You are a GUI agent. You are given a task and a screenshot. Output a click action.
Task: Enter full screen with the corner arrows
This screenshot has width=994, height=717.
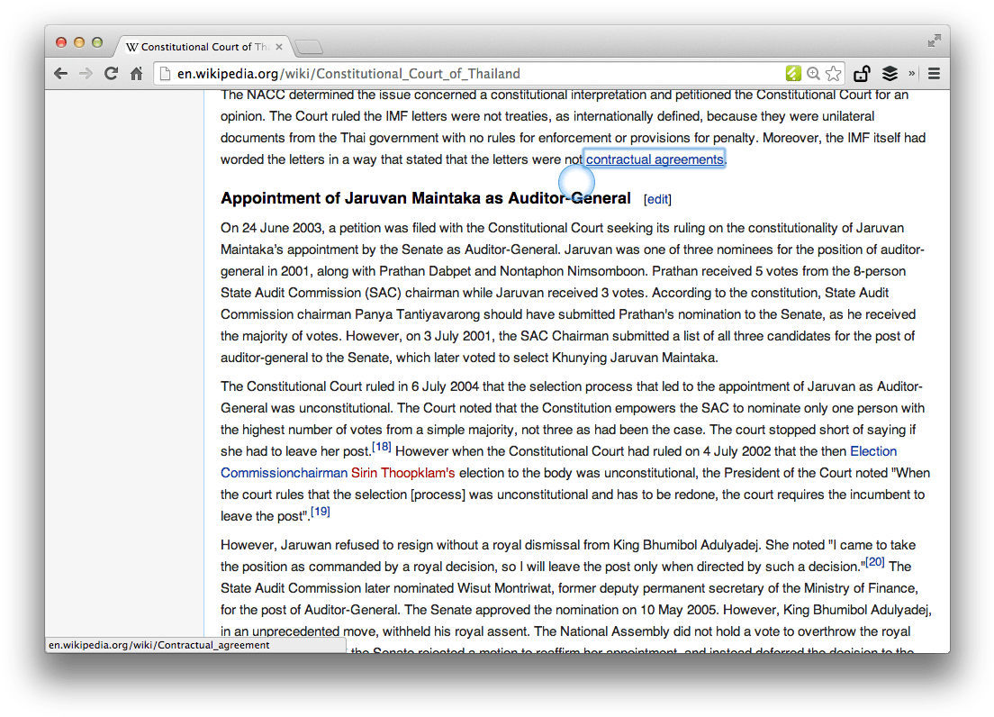[934, 41]
